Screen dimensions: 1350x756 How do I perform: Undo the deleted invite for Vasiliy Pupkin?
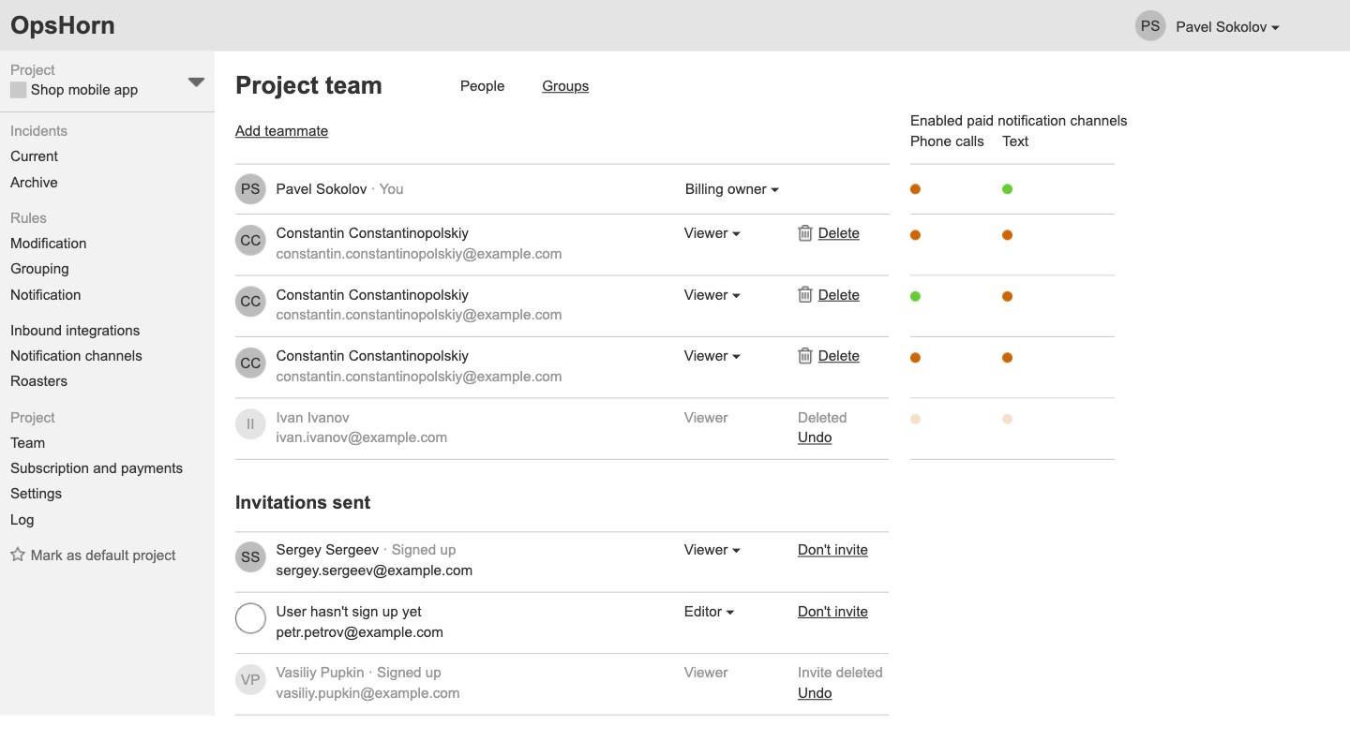click(x=815, y=693)
